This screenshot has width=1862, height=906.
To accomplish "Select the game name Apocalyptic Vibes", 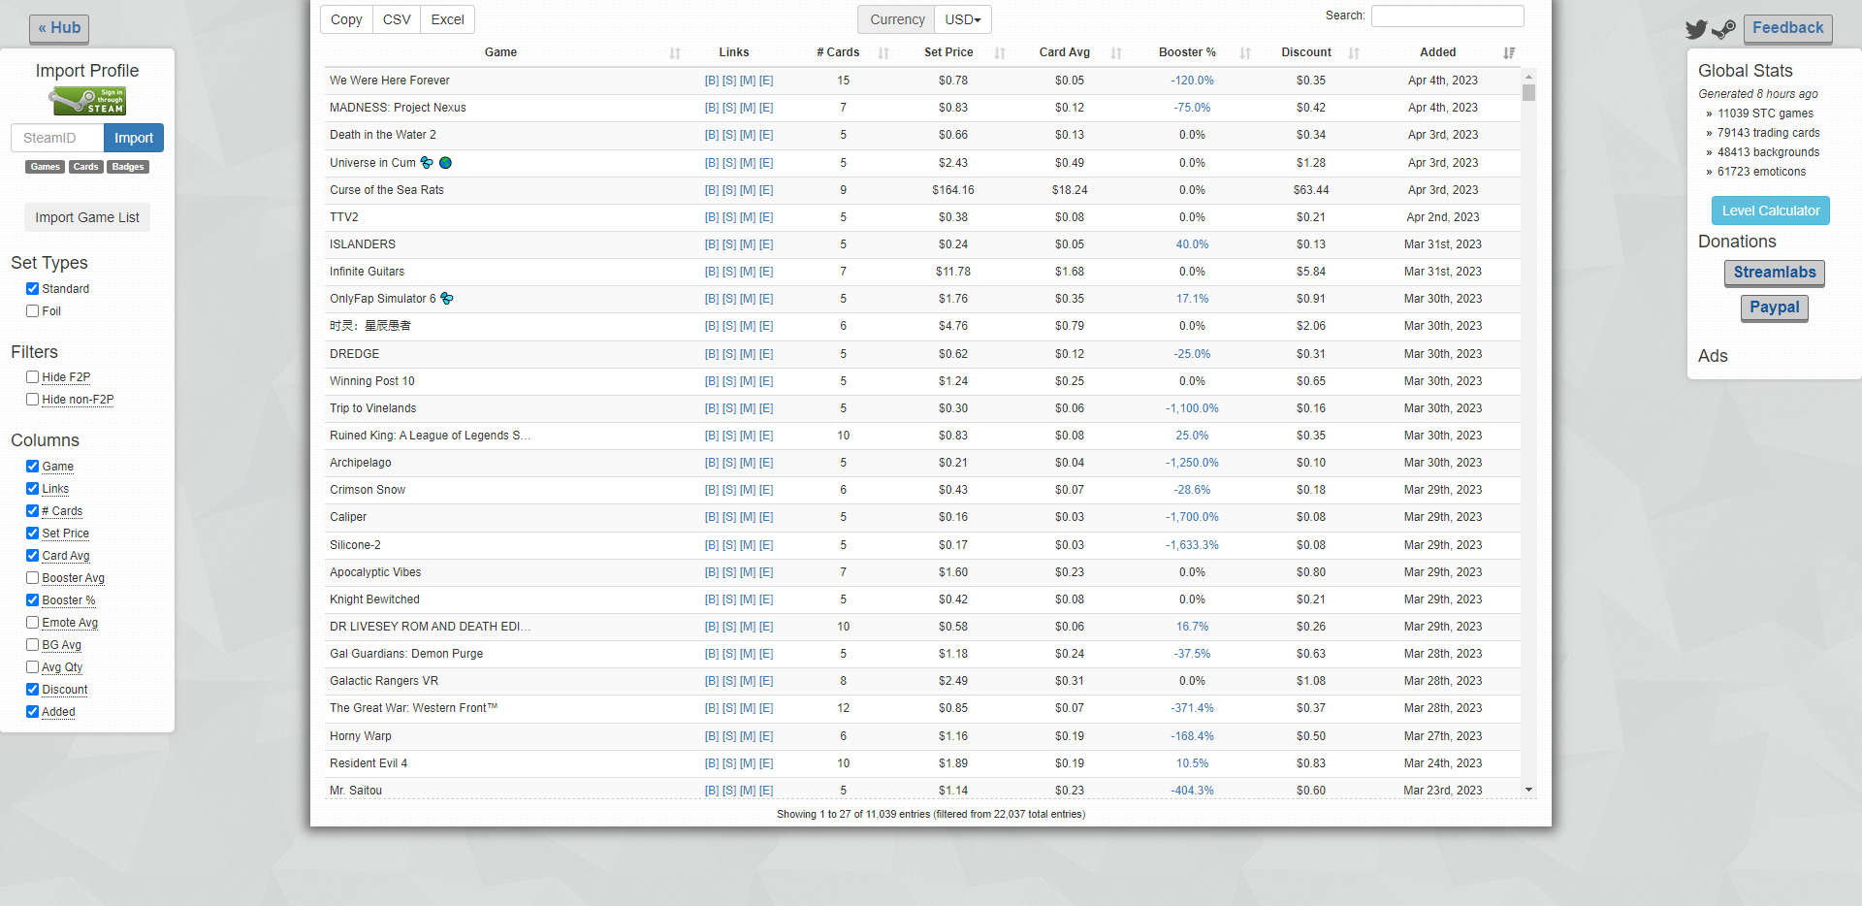I will pos(375,572).
